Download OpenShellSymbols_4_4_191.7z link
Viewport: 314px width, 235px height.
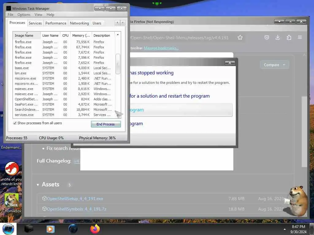[77, 209]
